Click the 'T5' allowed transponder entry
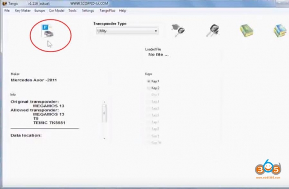The width and height of the screenshot is (289, 189). coord(36,119)
